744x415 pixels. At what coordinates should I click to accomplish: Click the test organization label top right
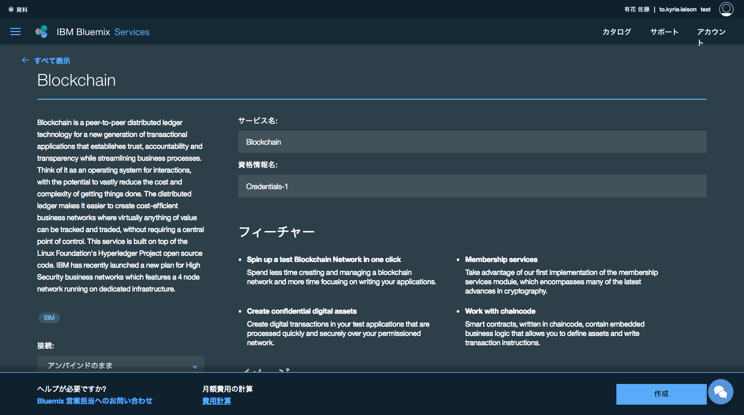click(705, 9)
